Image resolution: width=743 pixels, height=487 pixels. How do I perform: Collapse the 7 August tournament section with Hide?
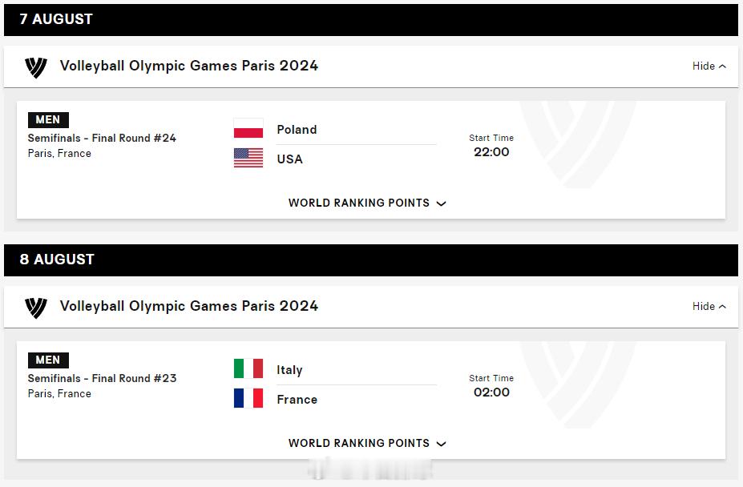coord(709,66)
